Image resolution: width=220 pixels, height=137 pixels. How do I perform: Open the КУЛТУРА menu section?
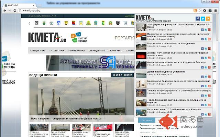[x=115, y=50]
